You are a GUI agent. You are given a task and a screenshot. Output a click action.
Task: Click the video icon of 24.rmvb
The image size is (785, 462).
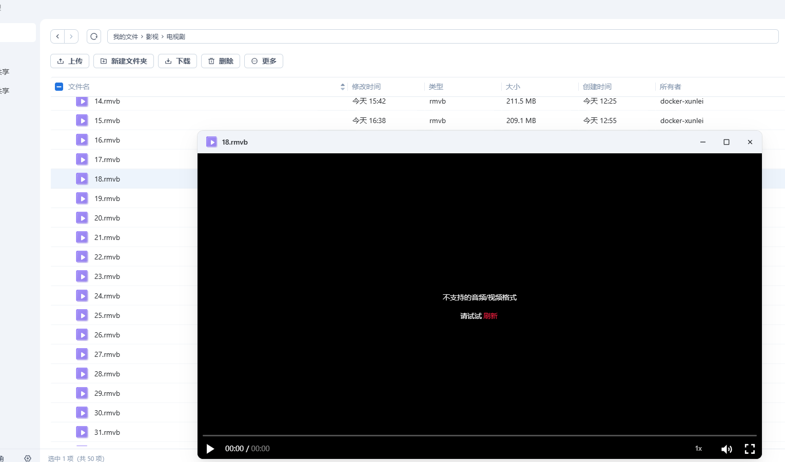82,296
